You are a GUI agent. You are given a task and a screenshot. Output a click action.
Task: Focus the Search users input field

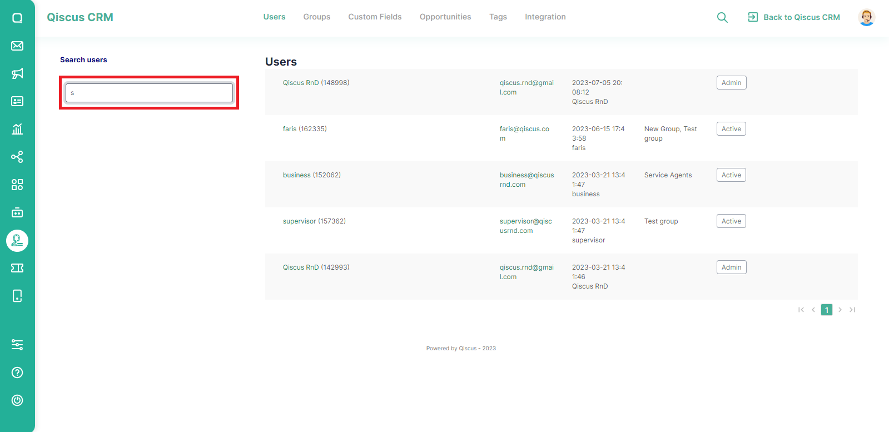tap(149, 93)
